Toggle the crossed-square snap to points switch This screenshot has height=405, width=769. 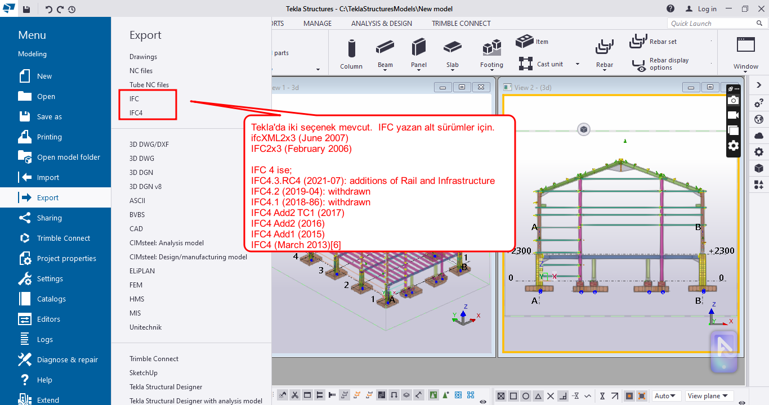point(500,396)
